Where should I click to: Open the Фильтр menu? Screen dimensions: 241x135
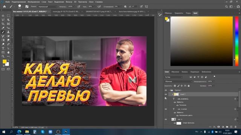click(x=69, y=2)
